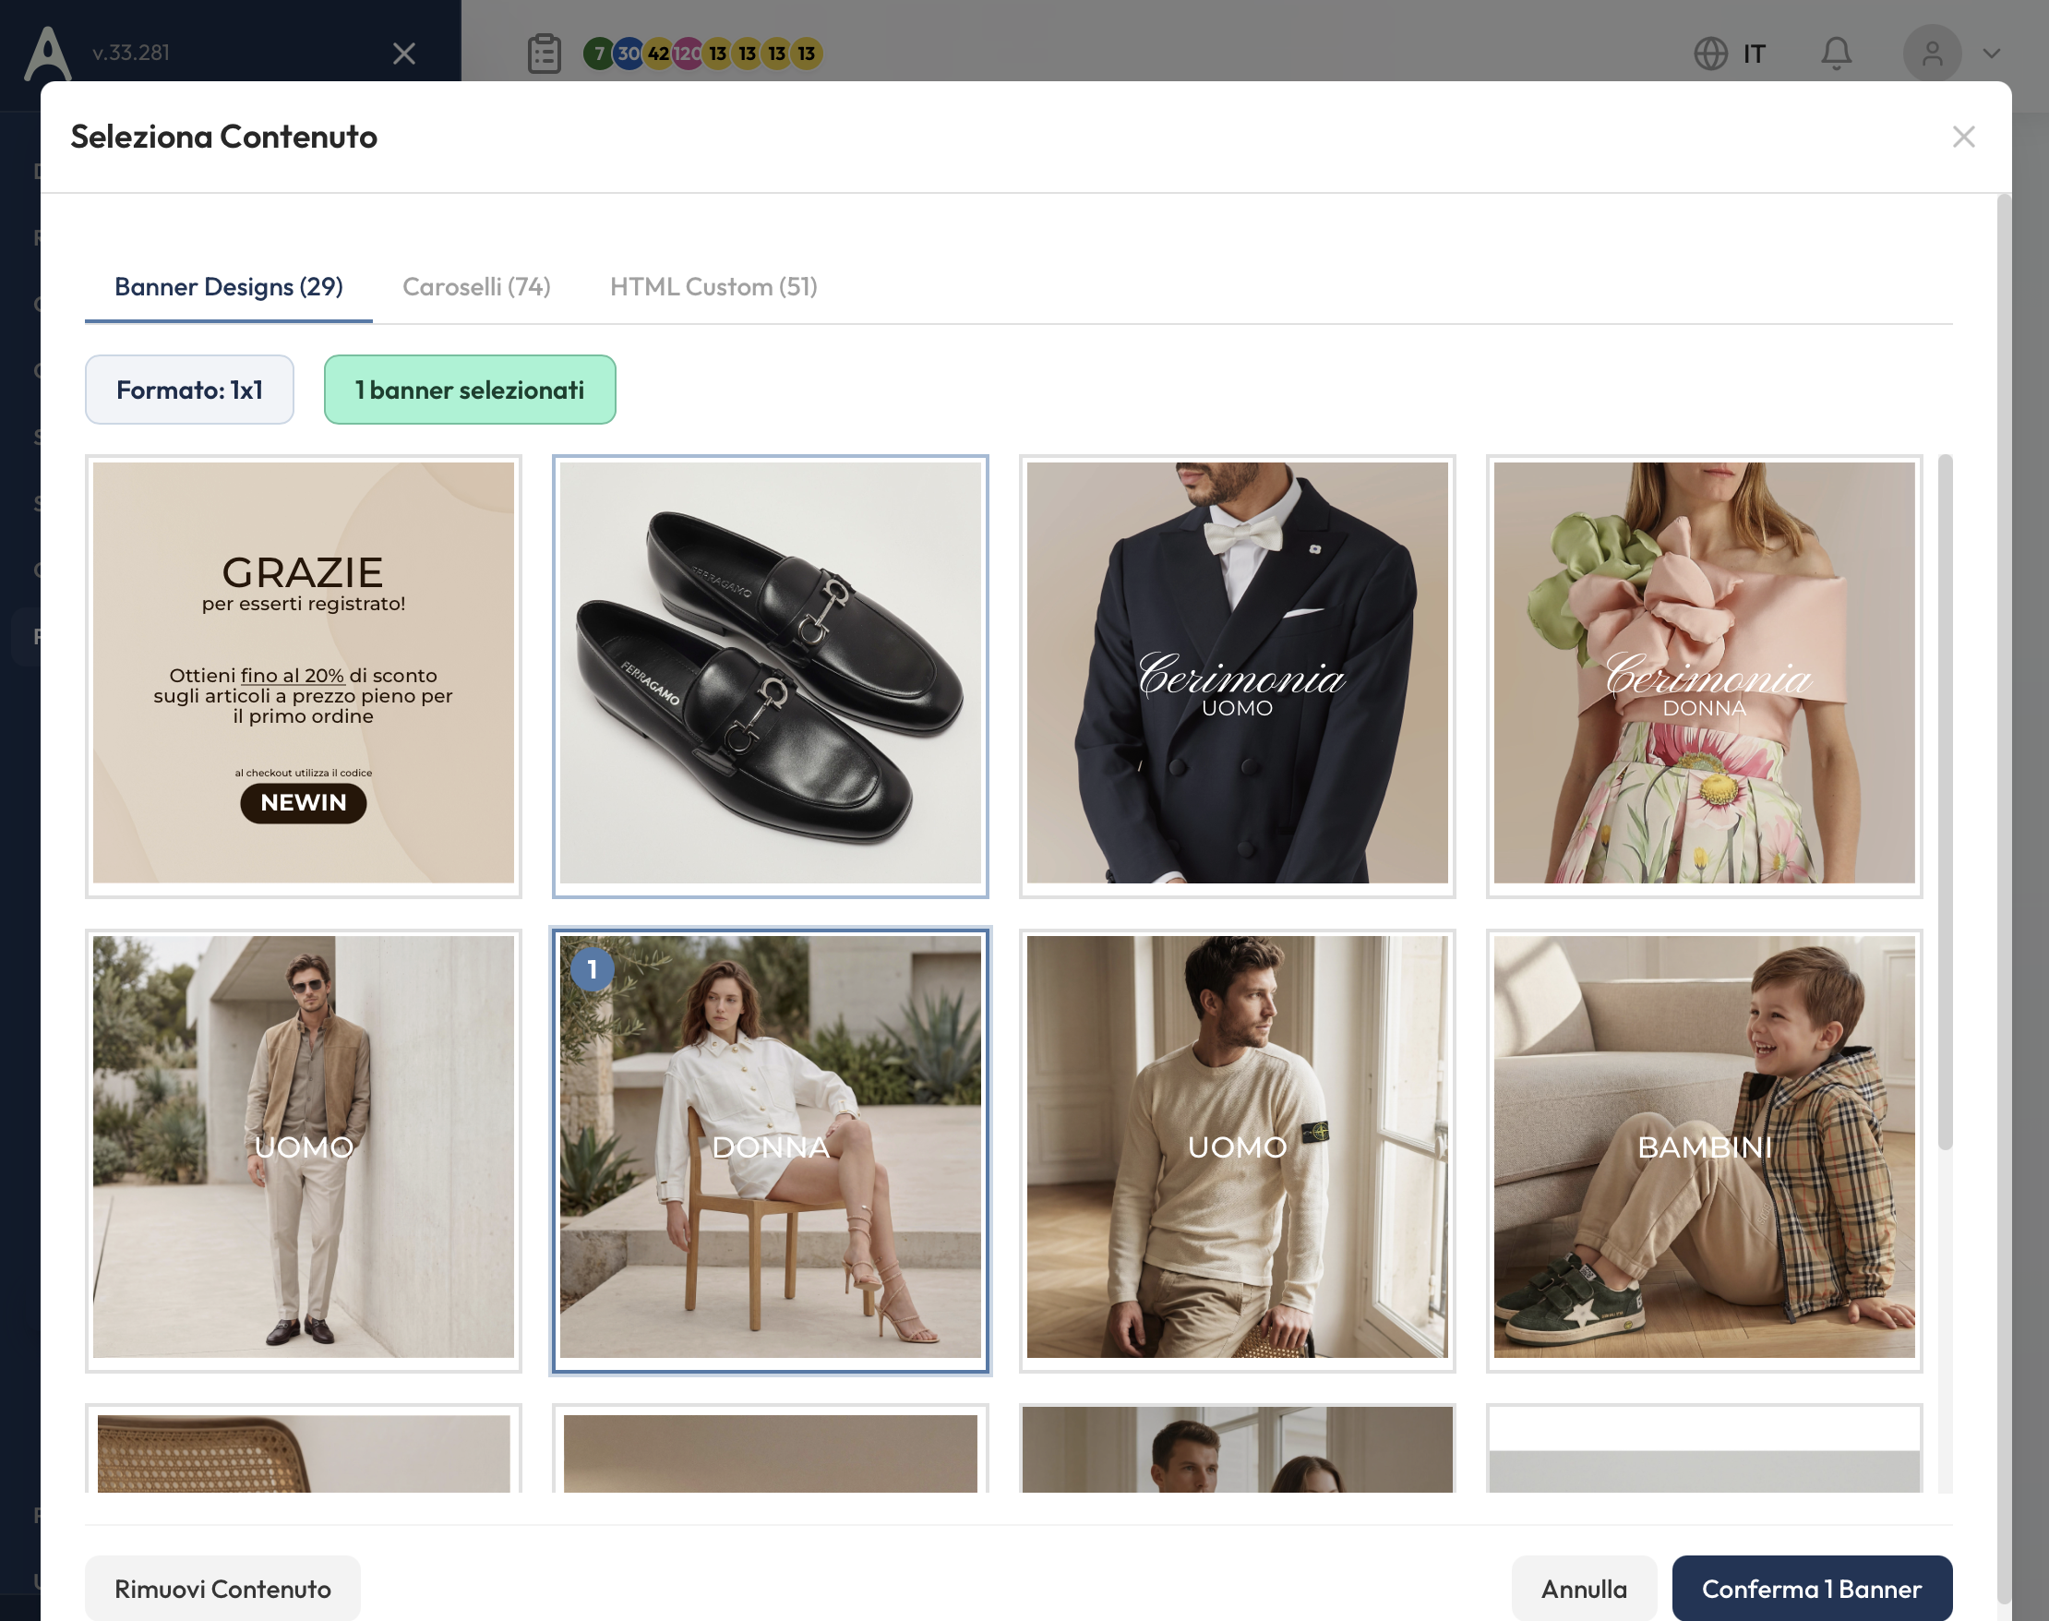
Task: Expand the user account chevron menu
Action: [x=1991, y=54]
